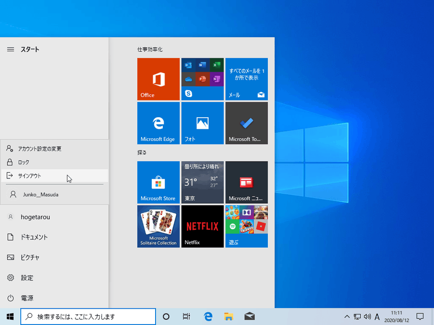
Task: Launch the Microsoft Edge tile
Action: click(158, 123)
